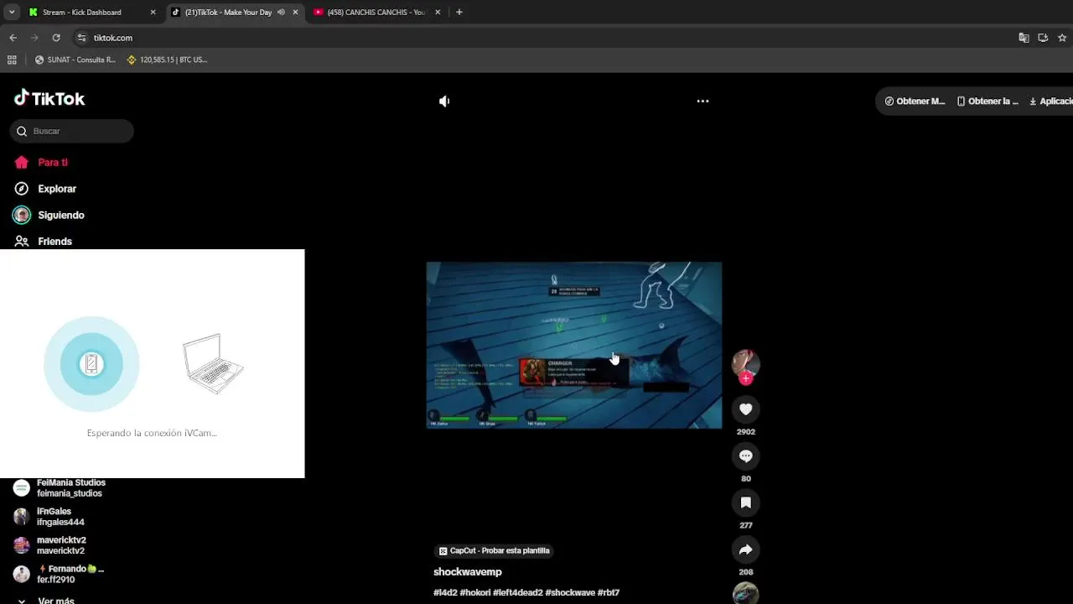Screen dimensions: 1073x604
Task: Close the YouTube tab
Action: [x=438, y=13]
